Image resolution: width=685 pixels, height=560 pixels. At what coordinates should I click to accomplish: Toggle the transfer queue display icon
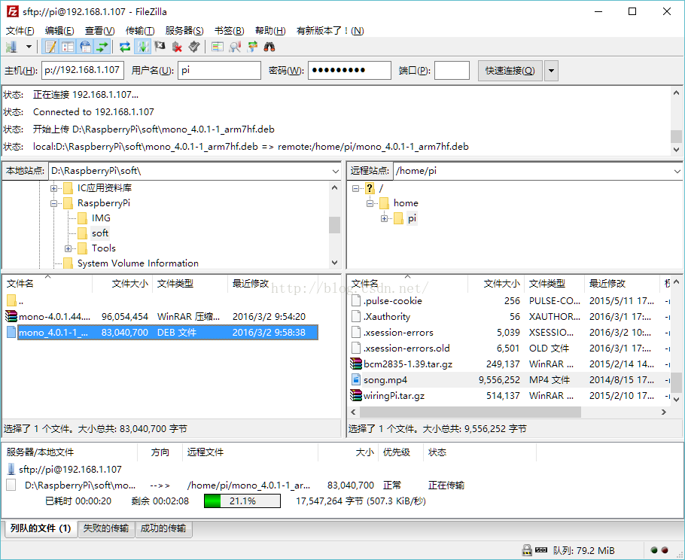pos(102,47)
